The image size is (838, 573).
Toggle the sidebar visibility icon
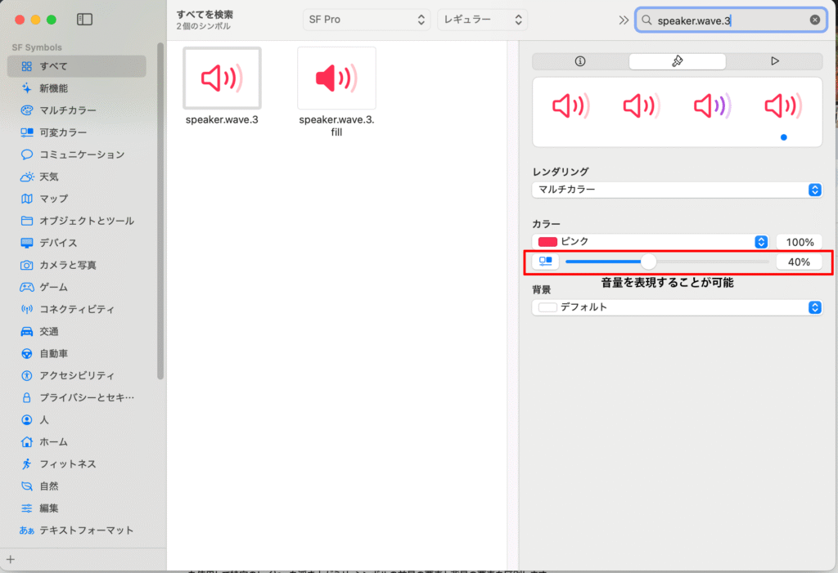click(x=84, y=19)
